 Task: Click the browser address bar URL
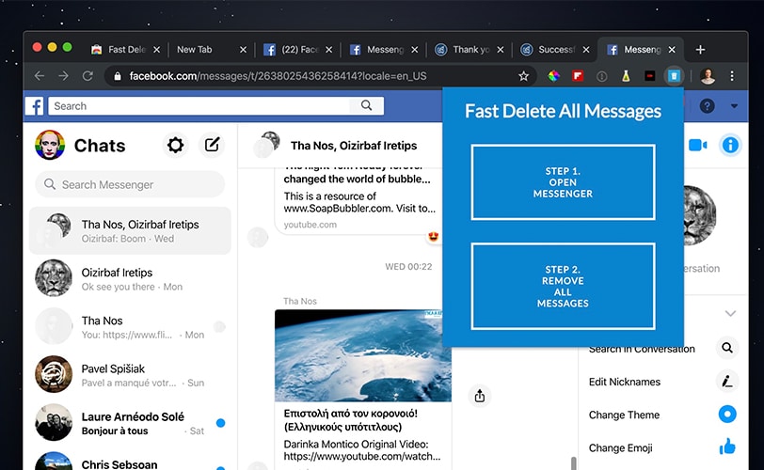point(278,76)
